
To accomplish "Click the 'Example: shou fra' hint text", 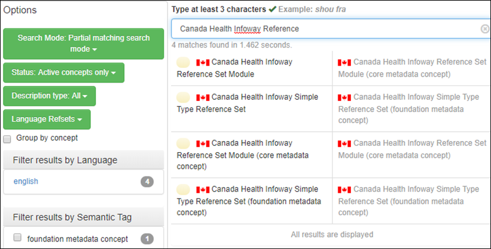I will coord(312,9).
